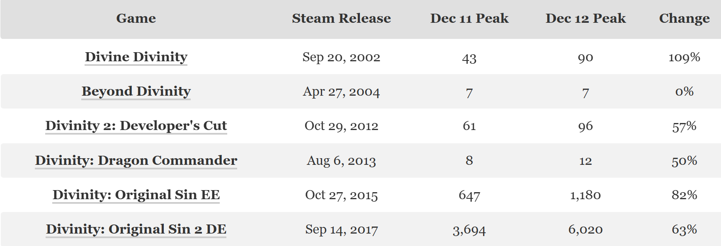Follow the Divinity 2: Developer's Cut link
Screen dimensions: 721x246
[136, 125]
